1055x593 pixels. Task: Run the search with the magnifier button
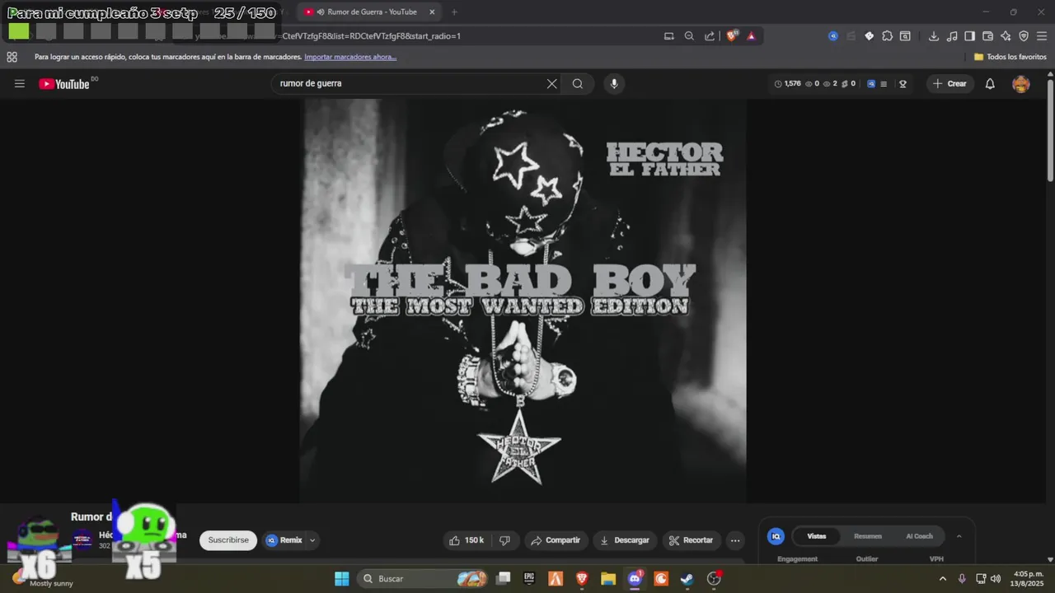(x=578, y=83)
